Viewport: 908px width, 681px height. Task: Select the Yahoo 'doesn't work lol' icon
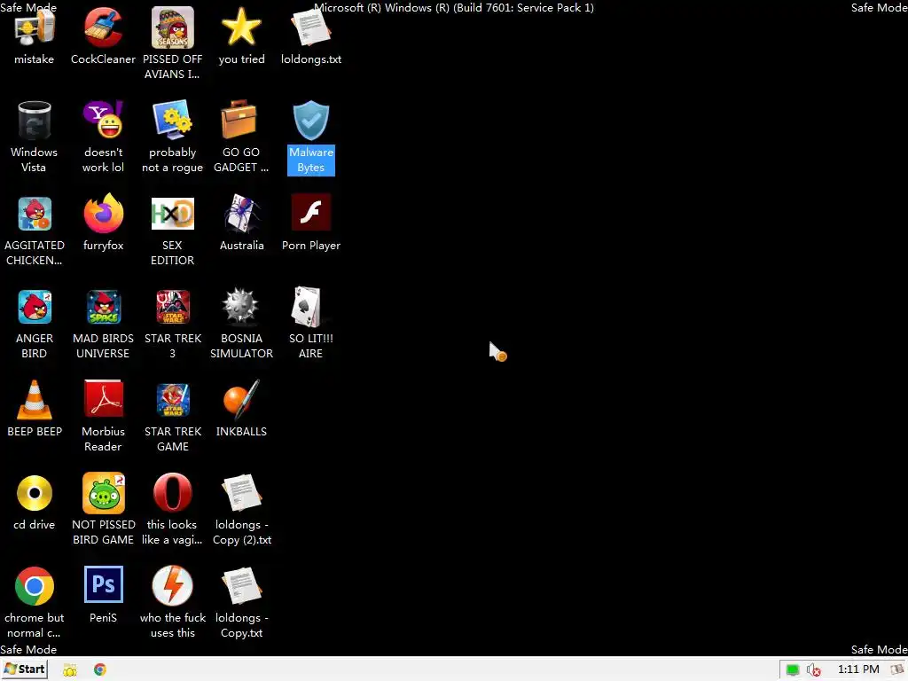(103, 121)
